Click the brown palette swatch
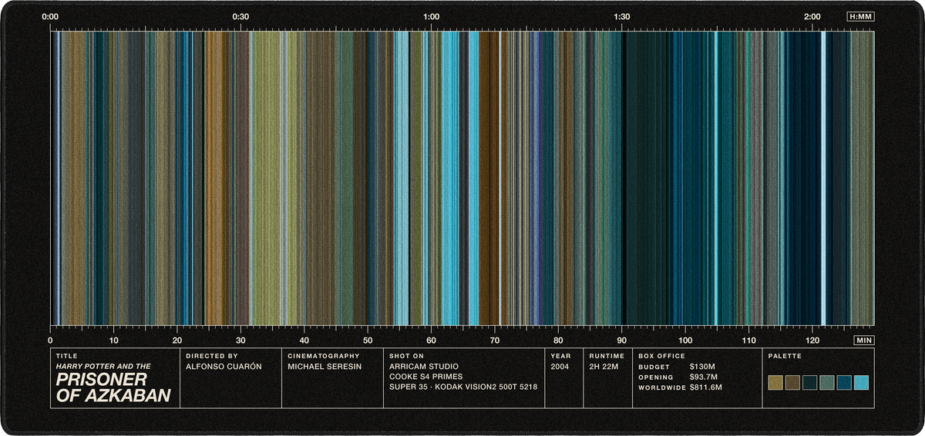 [x=792, y=383]
